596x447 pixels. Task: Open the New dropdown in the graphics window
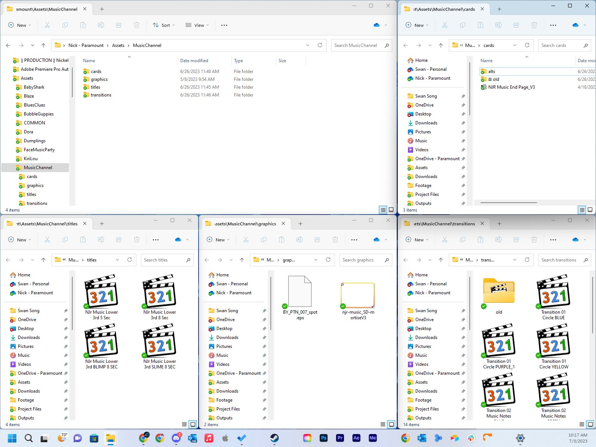tap(218, 240)
